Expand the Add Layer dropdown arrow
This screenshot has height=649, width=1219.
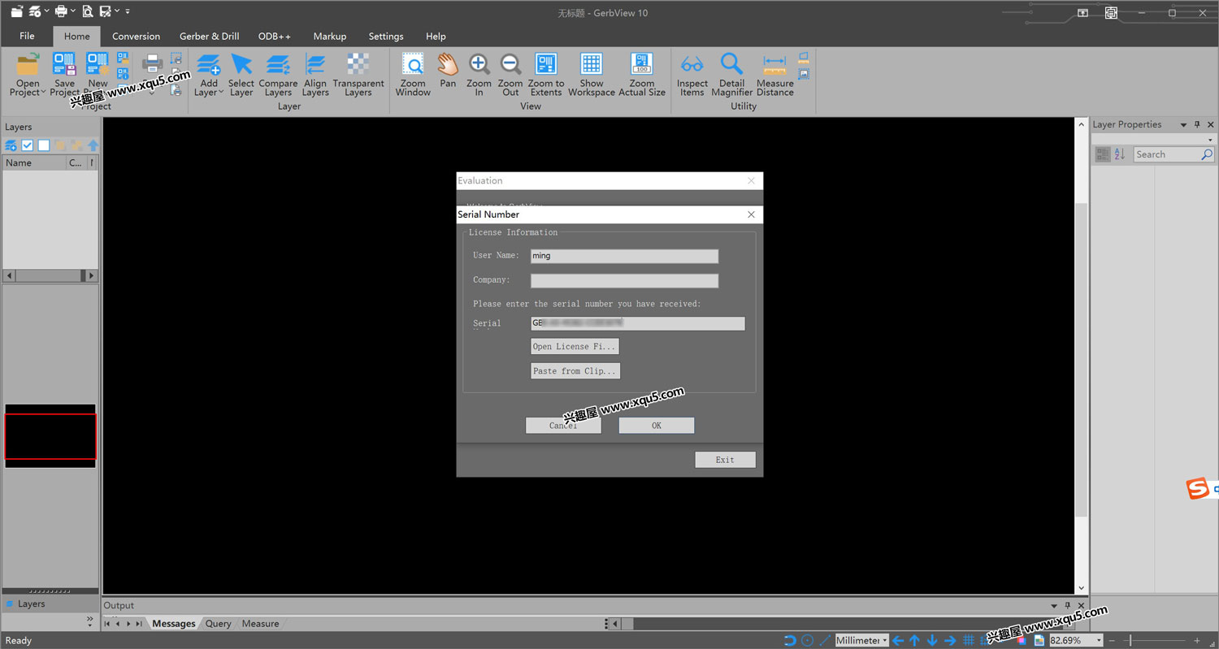[x=220, y=93]
